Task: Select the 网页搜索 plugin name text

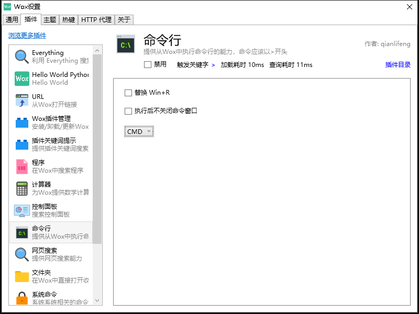Action: point(45,251)
